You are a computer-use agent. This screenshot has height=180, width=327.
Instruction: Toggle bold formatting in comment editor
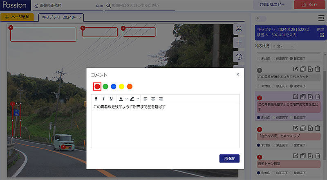96,99
